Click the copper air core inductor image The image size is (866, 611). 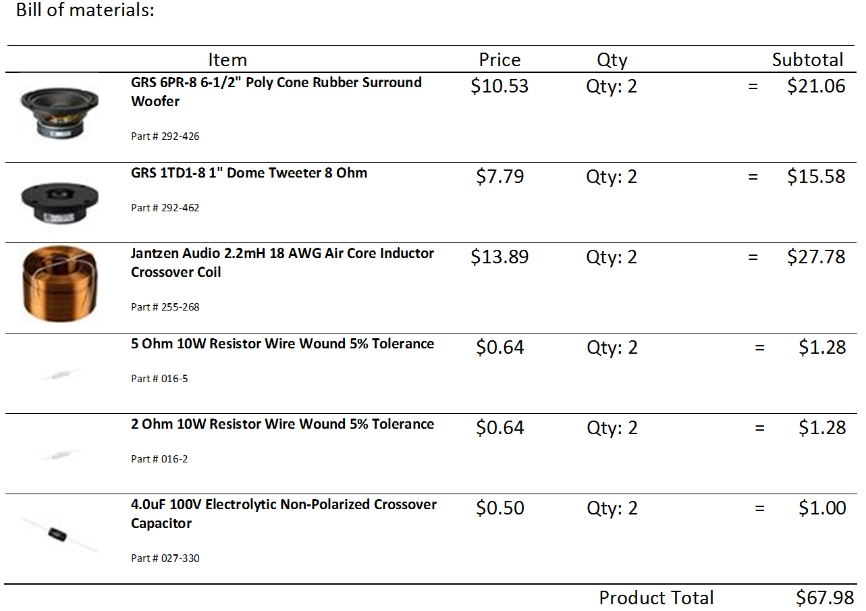pyautogui.click(x=60, y=284)
